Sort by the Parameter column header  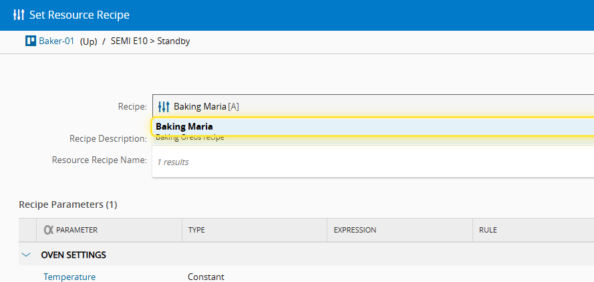[77, 230]
